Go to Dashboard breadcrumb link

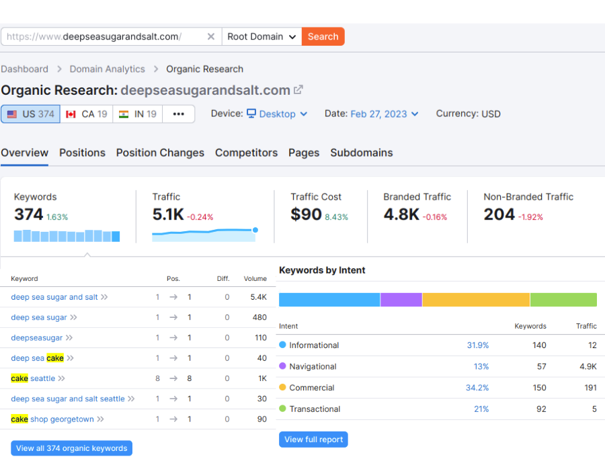[25, 69]
